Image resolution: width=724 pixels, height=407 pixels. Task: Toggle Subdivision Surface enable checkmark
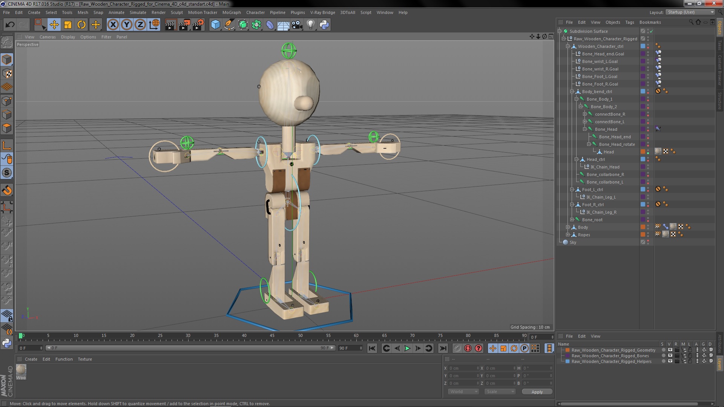651,31
